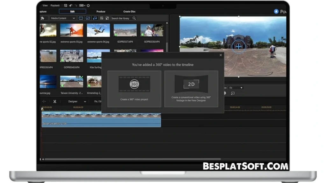Toggle the audio media filter

[x=95, y=18]
